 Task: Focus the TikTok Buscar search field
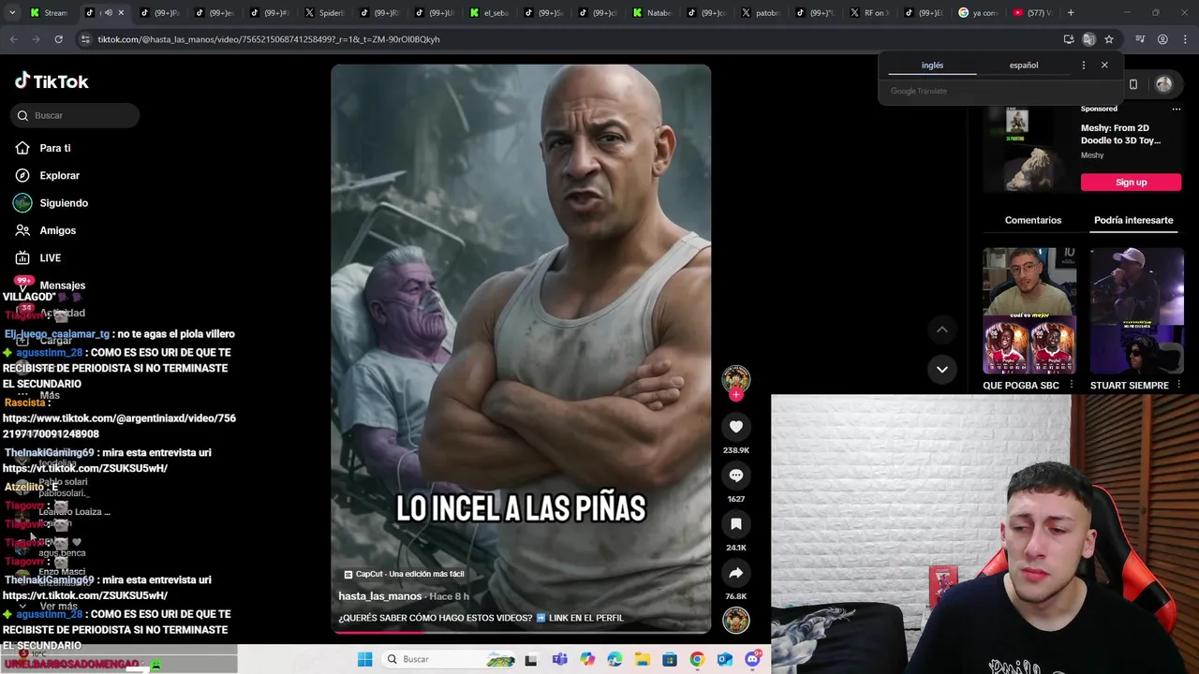(75, 115)
